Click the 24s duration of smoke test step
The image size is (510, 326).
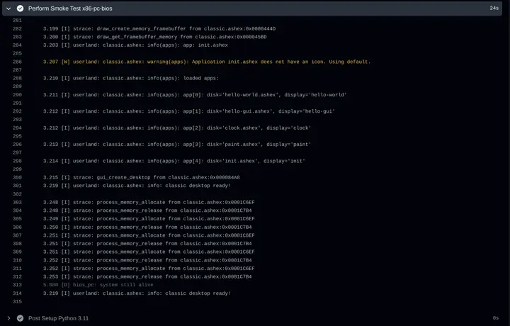click(494, 8)
